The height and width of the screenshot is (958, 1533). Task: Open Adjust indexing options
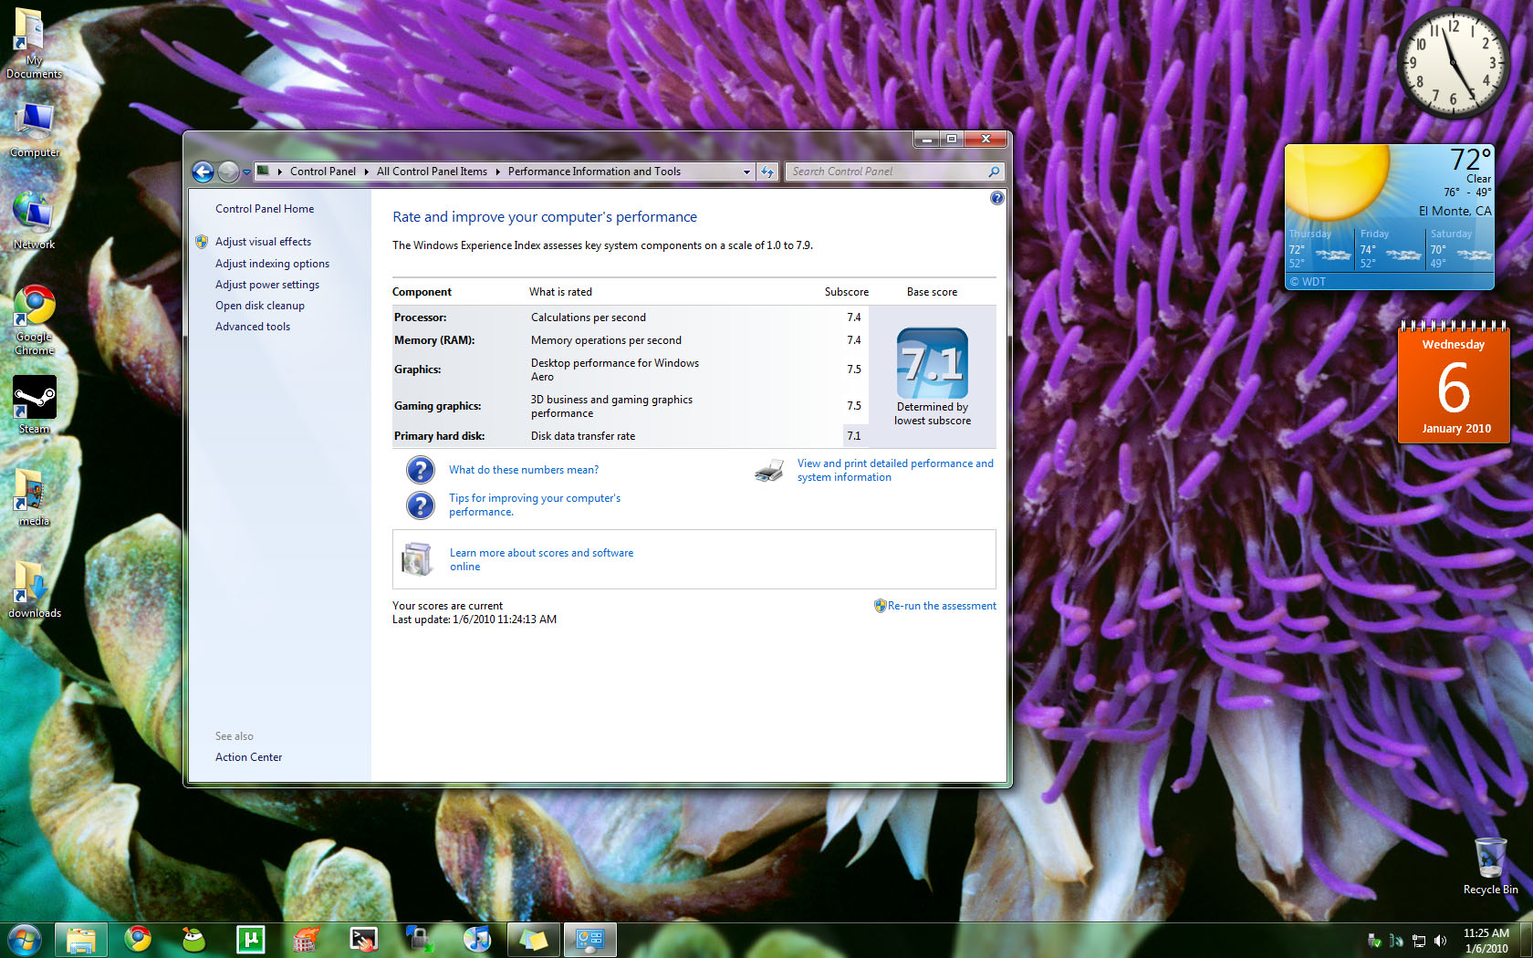(x=272, y=264)
